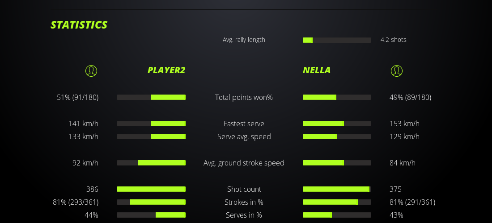Click NELLA's Total points won bar
The width and height of the screenshot is (492, 223).
pos(337,97)
